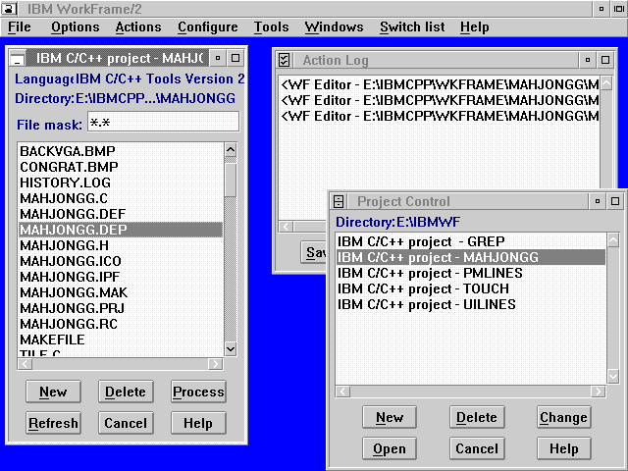The width and height of the screenshot is (628, 471).
Task: Select the second WF Editor entry in Action Log
Action: pos(440,100)
